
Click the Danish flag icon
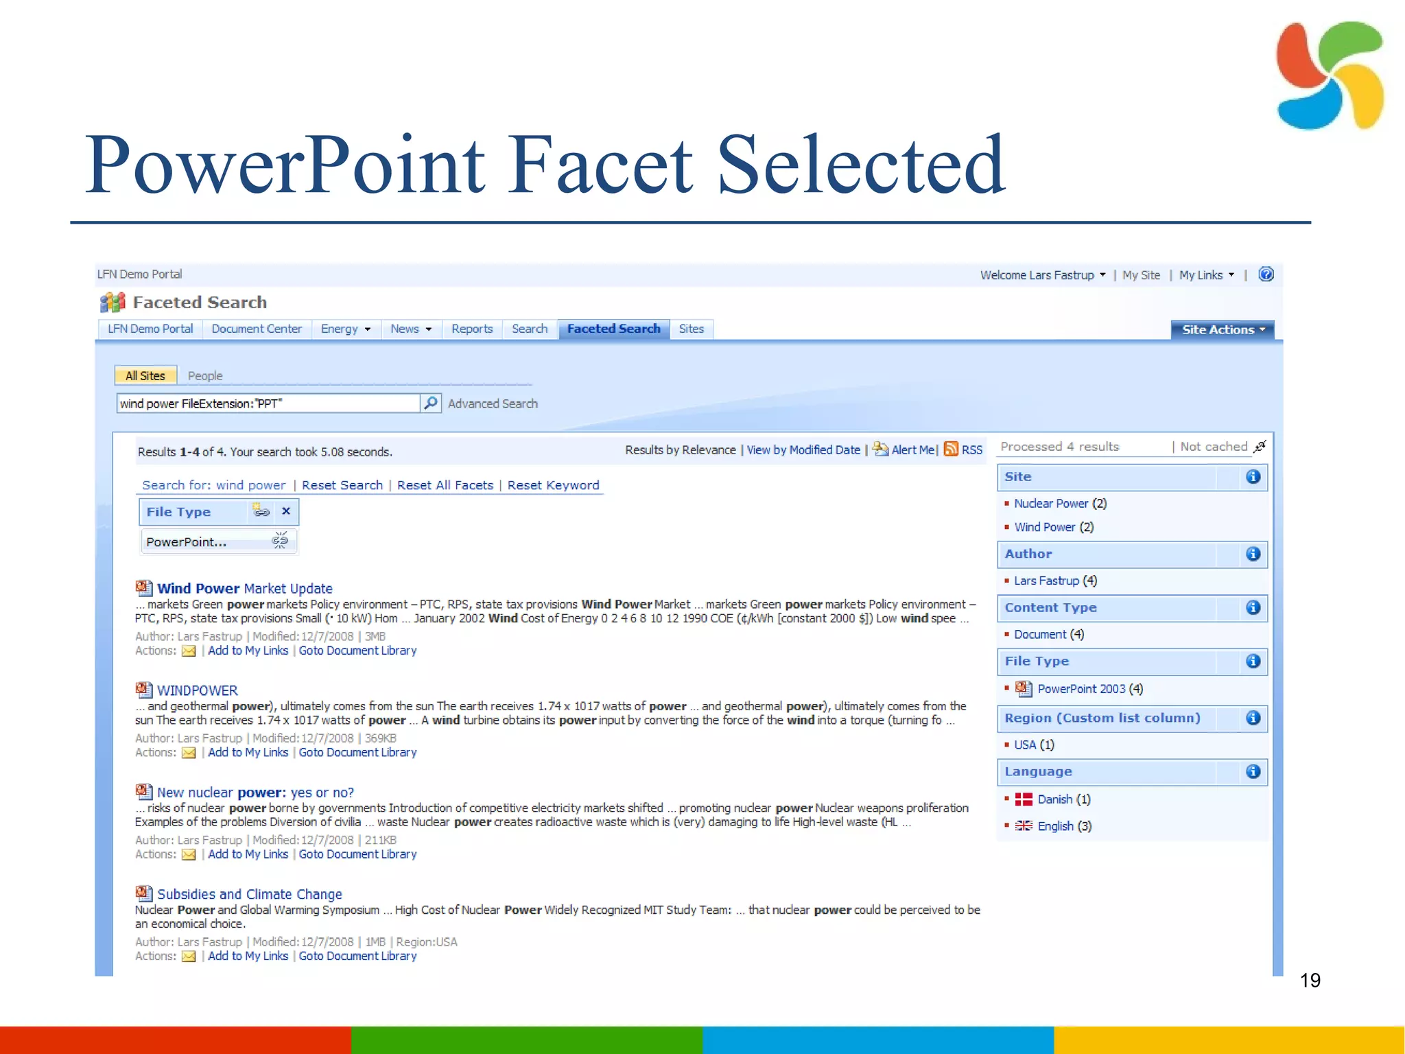[1024, 799]
